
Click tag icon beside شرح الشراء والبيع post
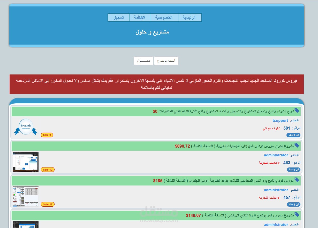pos(297,111)
